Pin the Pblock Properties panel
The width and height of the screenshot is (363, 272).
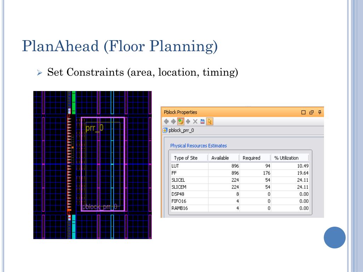[320, 112]
